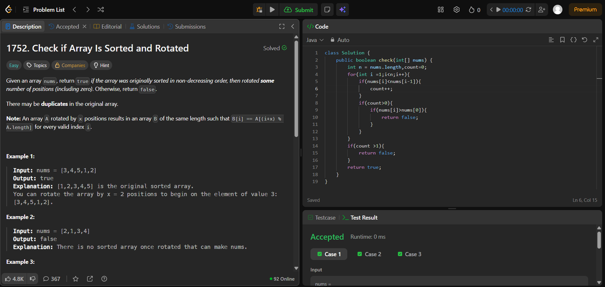
Task: Switch to the Accepted tab
Action: (64, 26)
